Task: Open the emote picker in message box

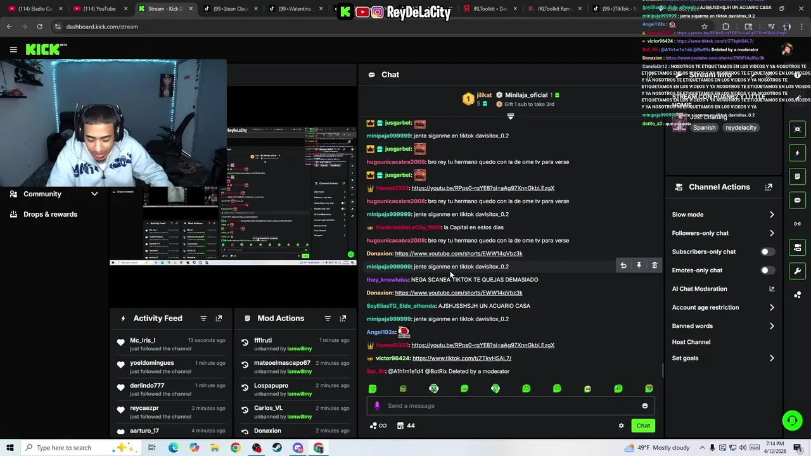Action: click(x=645, y=406)
